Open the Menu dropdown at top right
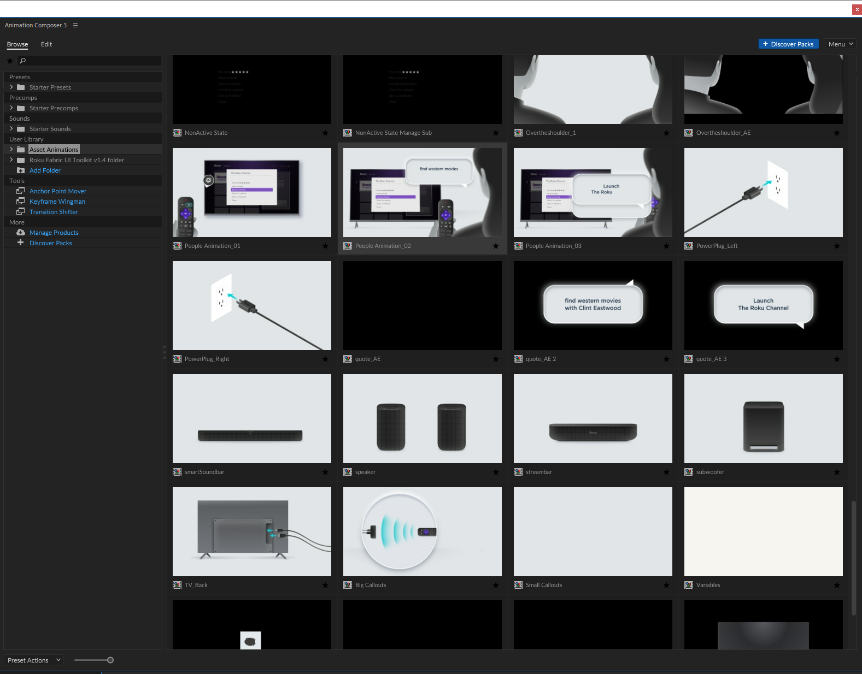 pyautogui.click(x=840, y=44)
